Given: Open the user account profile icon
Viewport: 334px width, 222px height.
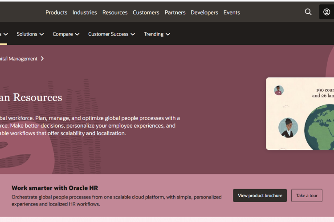Looking at the screenshot, I should 326,12.
